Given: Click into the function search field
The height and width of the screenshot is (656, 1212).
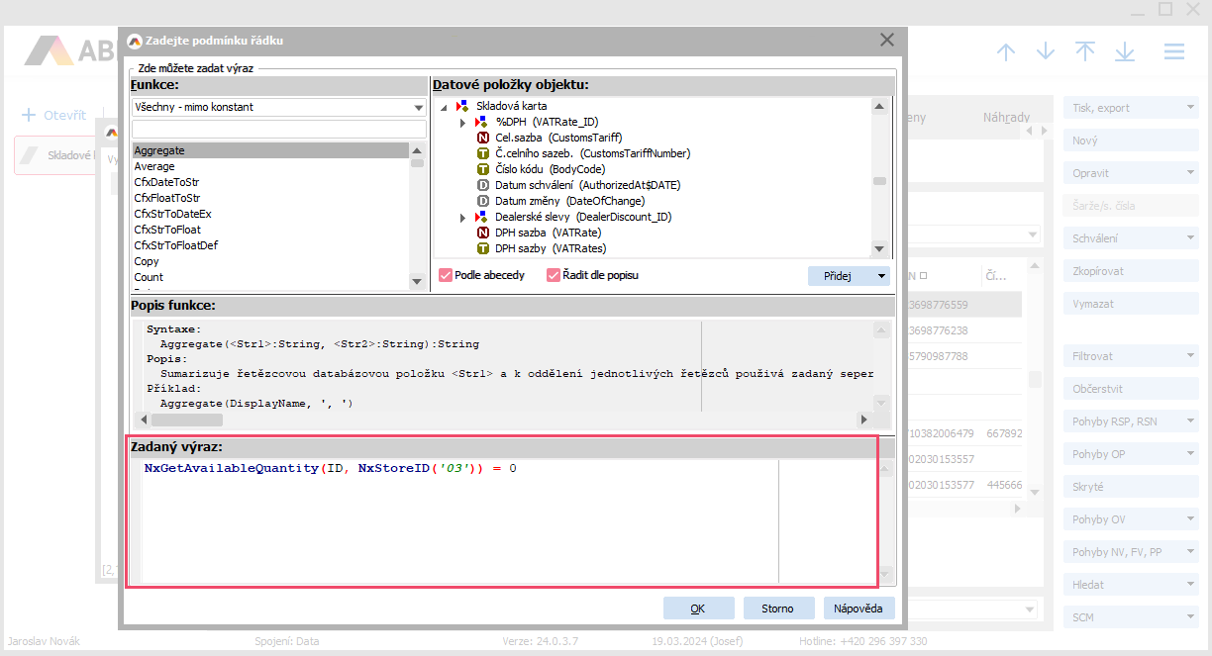Looking at the screenshot, I should click(279, 130).
